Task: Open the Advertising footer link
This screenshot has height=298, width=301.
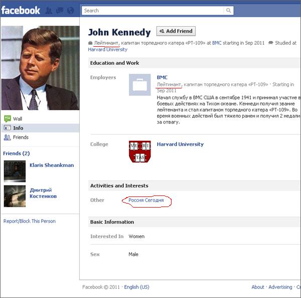Action: [x=280, y=287]
